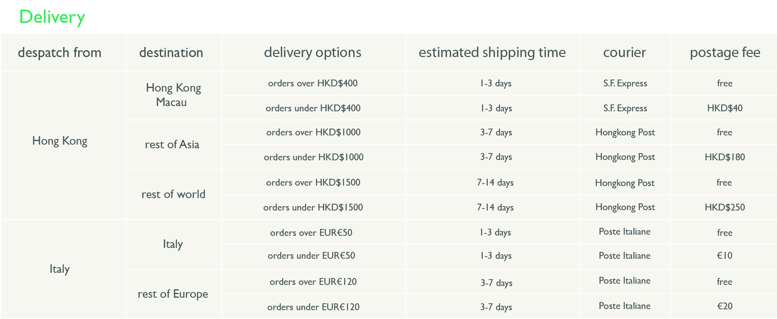This screenshot has width=777, height=319.
Task: Click 'orders under EUR€50' option
Action: 312,256
